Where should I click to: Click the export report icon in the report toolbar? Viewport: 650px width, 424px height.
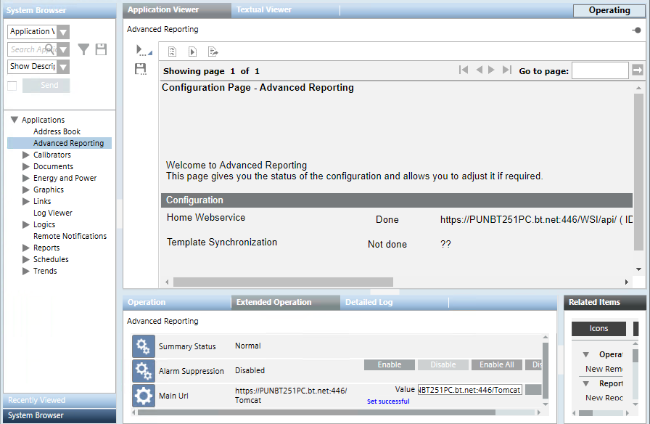click(x=213, y=52)
